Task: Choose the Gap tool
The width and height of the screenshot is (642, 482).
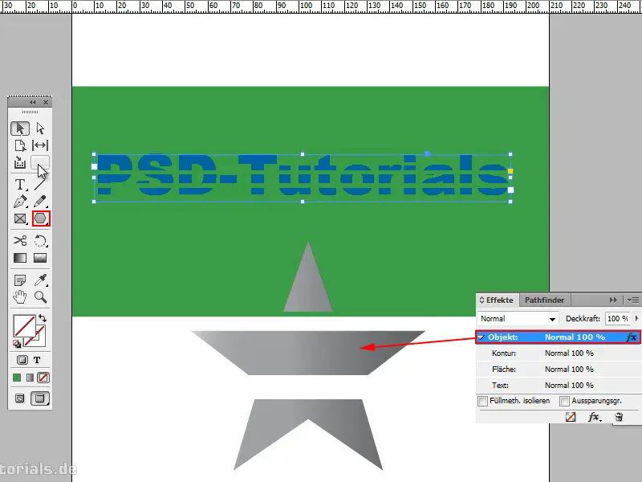Action: [40, 145]
